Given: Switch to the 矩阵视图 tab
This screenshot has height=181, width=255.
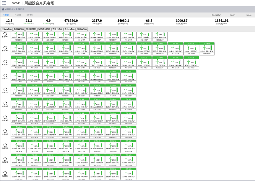Looking at the screenshot, I should point(30,15).
